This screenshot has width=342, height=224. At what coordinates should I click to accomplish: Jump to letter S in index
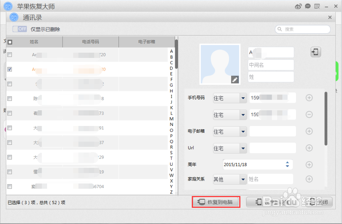[x=172, y=153]
